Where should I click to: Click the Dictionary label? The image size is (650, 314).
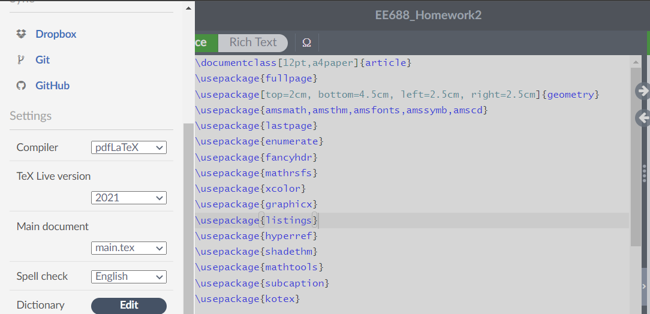tap(41, 305)
